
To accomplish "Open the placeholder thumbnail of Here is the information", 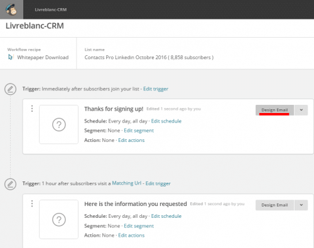I will (59, 220).
